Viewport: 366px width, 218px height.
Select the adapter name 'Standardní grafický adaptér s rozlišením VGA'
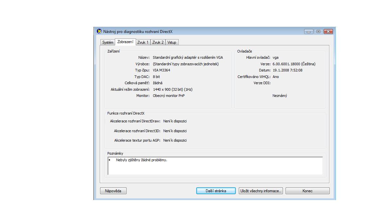[188, 57]
